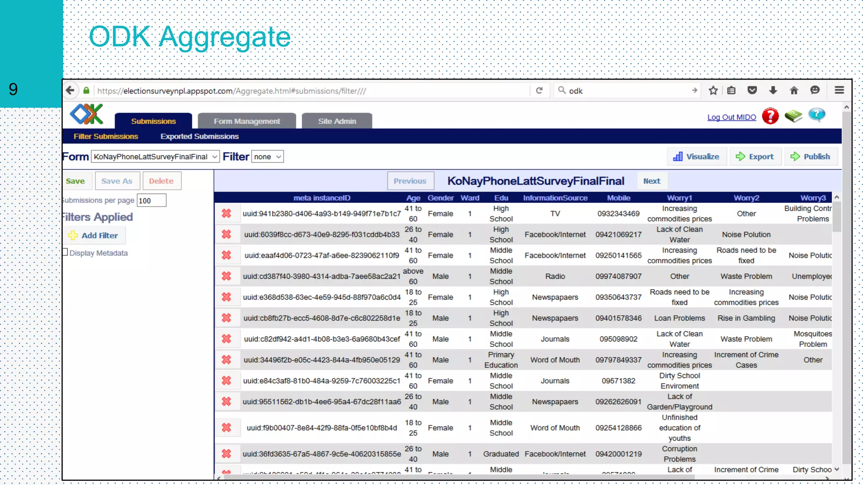
Task: Switch to the Submissions tab
Action: point(153,121)
